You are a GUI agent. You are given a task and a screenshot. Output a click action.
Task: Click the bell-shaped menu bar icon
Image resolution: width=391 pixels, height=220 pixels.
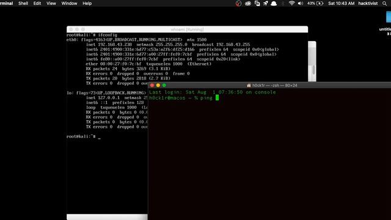click(274, 4)
